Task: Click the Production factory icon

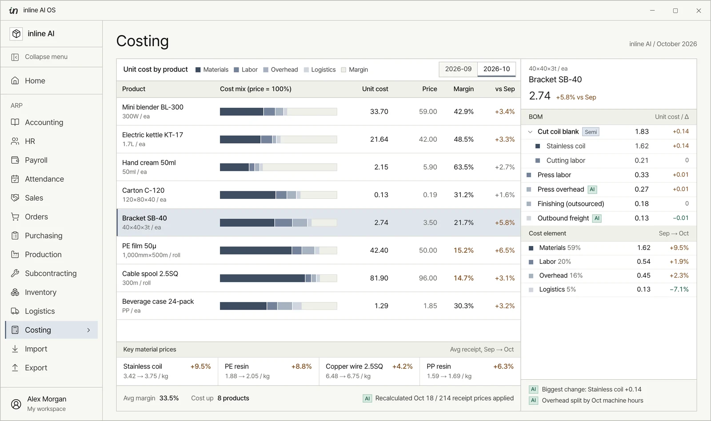Action: pos(15,254)
